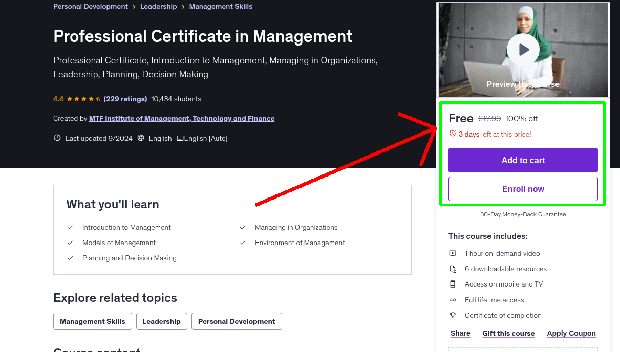Click the downloadable resources icon

453,269
